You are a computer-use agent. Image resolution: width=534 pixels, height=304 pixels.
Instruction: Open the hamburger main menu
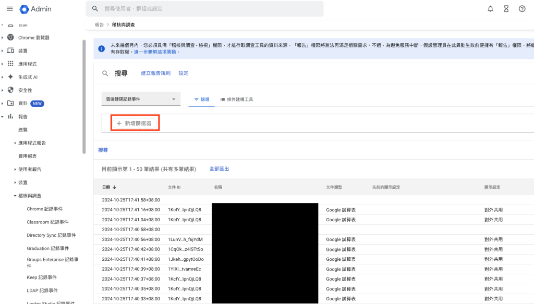click(9, 9)
